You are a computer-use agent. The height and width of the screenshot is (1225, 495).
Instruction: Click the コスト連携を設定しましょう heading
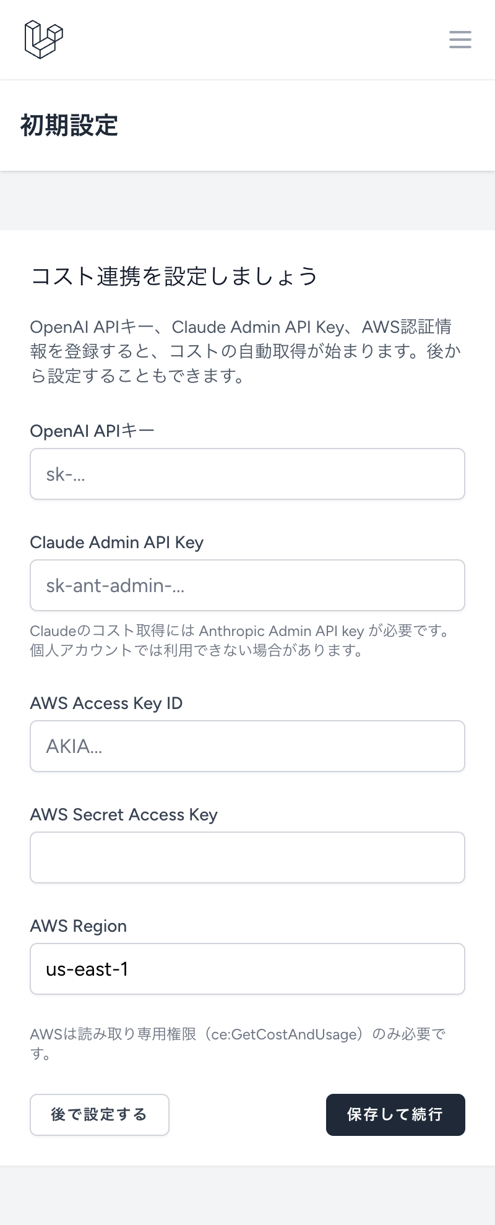(x=174, y=276)
